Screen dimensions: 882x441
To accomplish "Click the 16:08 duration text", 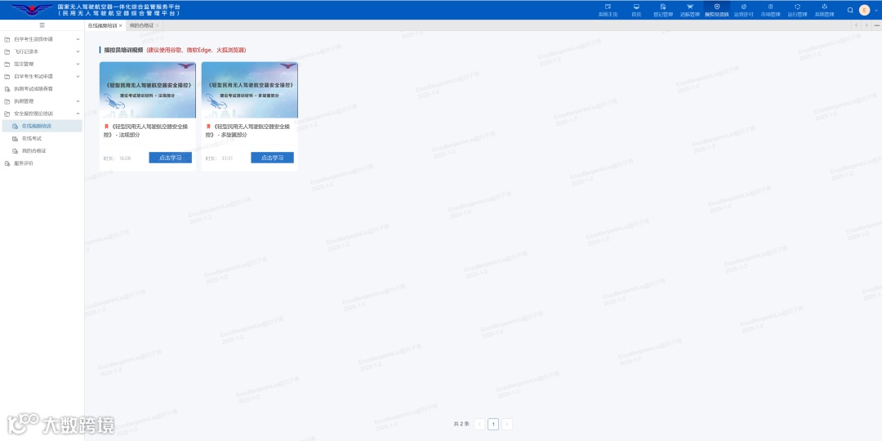I will pos(125,158).
